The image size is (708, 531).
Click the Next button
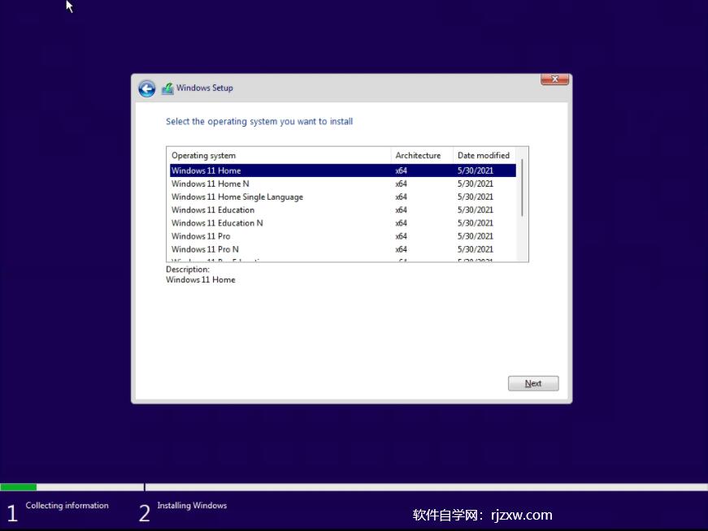pos(533,382)
